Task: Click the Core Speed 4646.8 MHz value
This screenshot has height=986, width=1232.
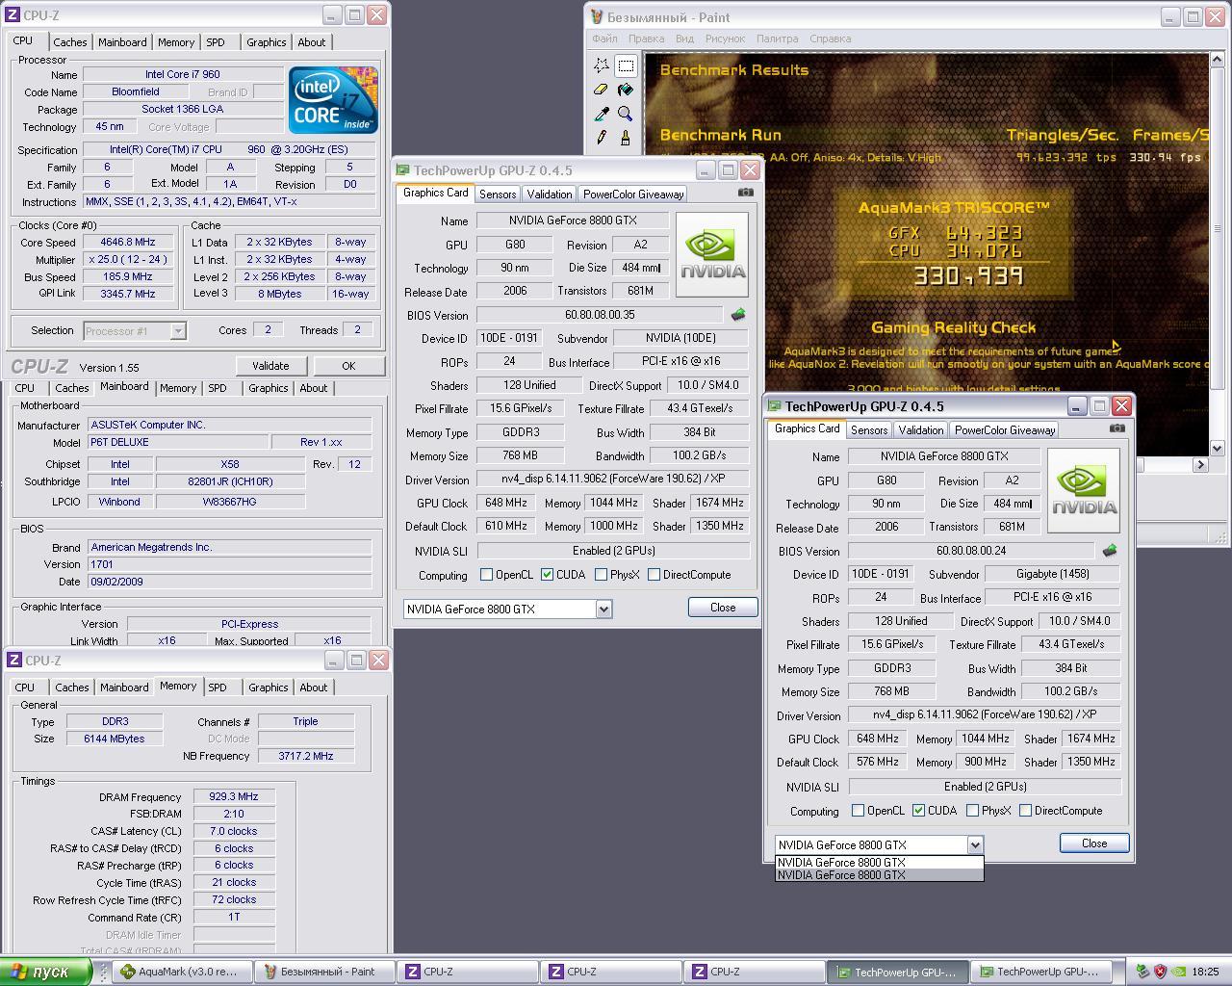Action: (x=128, y=243)
